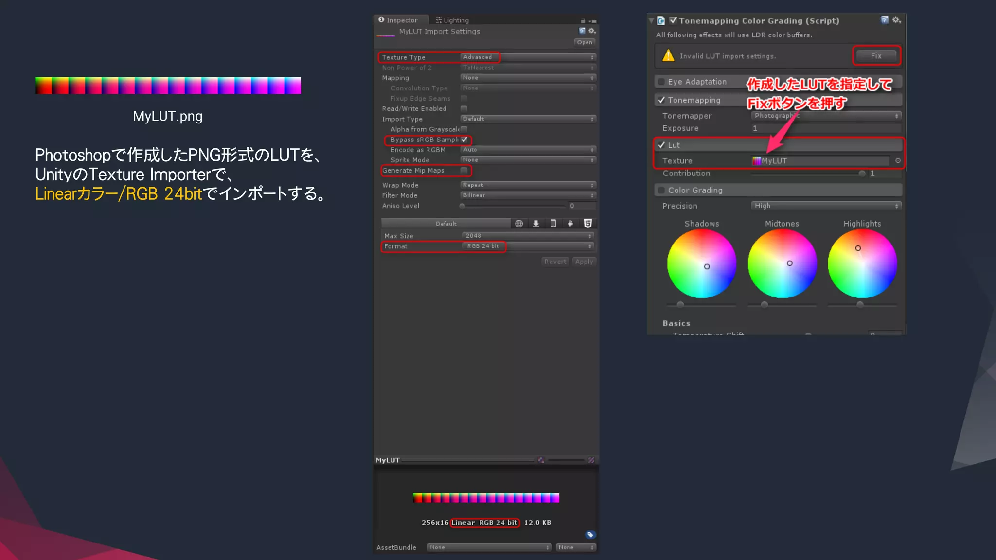This screenshot has height=560, width=996.
Task: Select iPhone platform override icon
Action: [x=553, y=224]
